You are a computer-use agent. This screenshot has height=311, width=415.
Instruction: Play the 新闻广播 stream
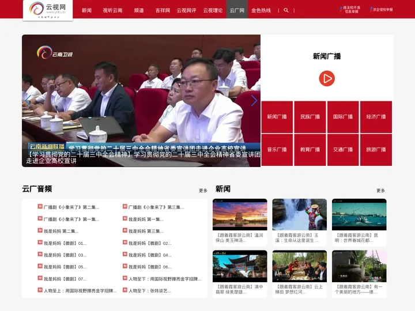coord(327,78)
